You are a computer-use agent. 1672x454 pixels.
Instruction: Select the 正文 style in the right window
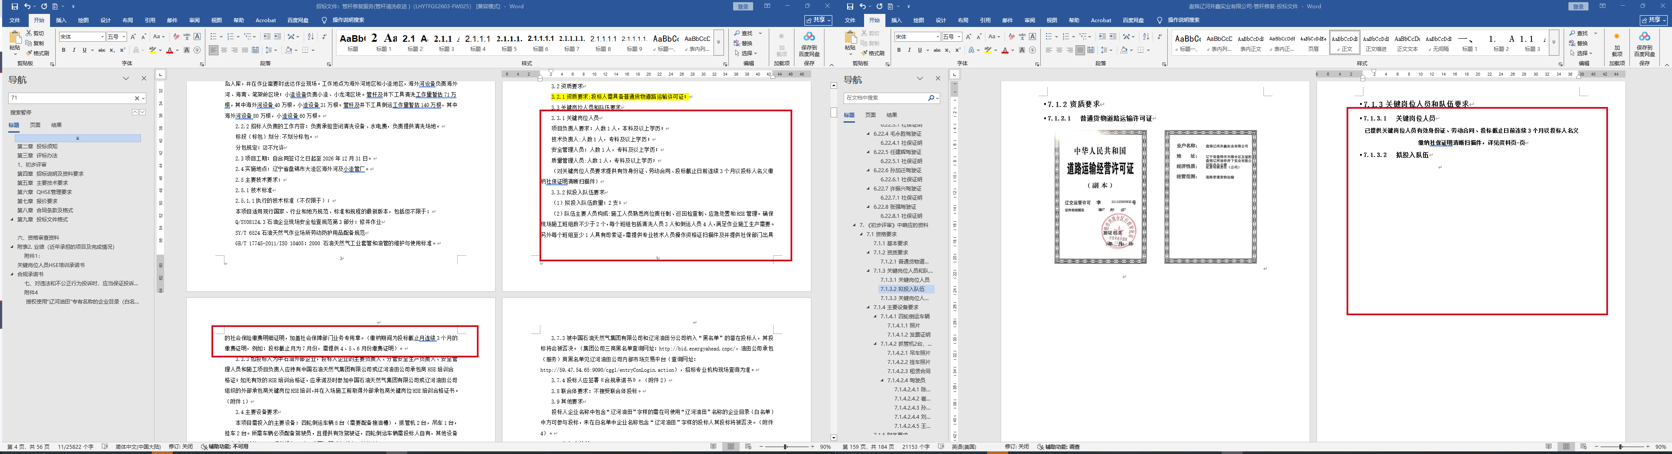pyautogui.click(x=1344, y=42)
